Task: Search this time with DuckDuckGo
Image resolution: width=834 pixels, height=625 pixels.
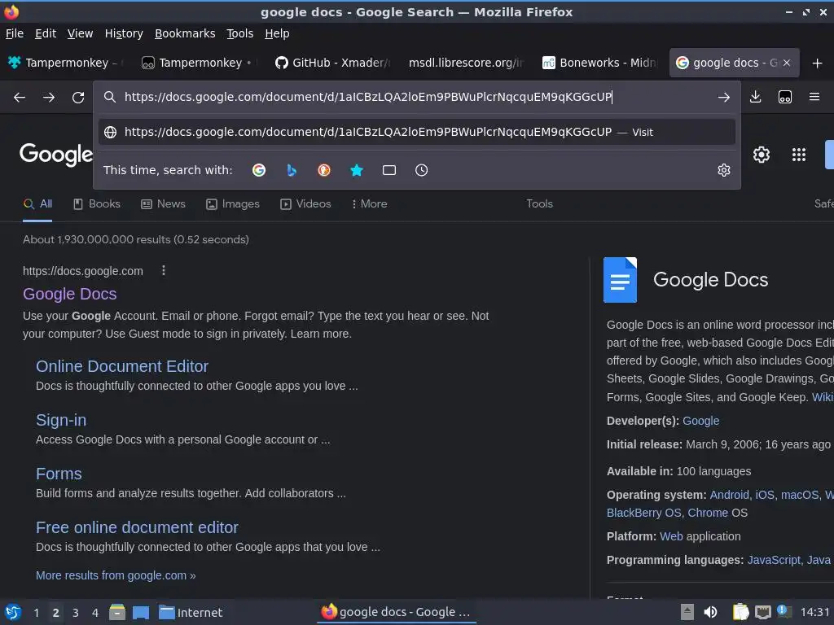Action: click(324, 170)
